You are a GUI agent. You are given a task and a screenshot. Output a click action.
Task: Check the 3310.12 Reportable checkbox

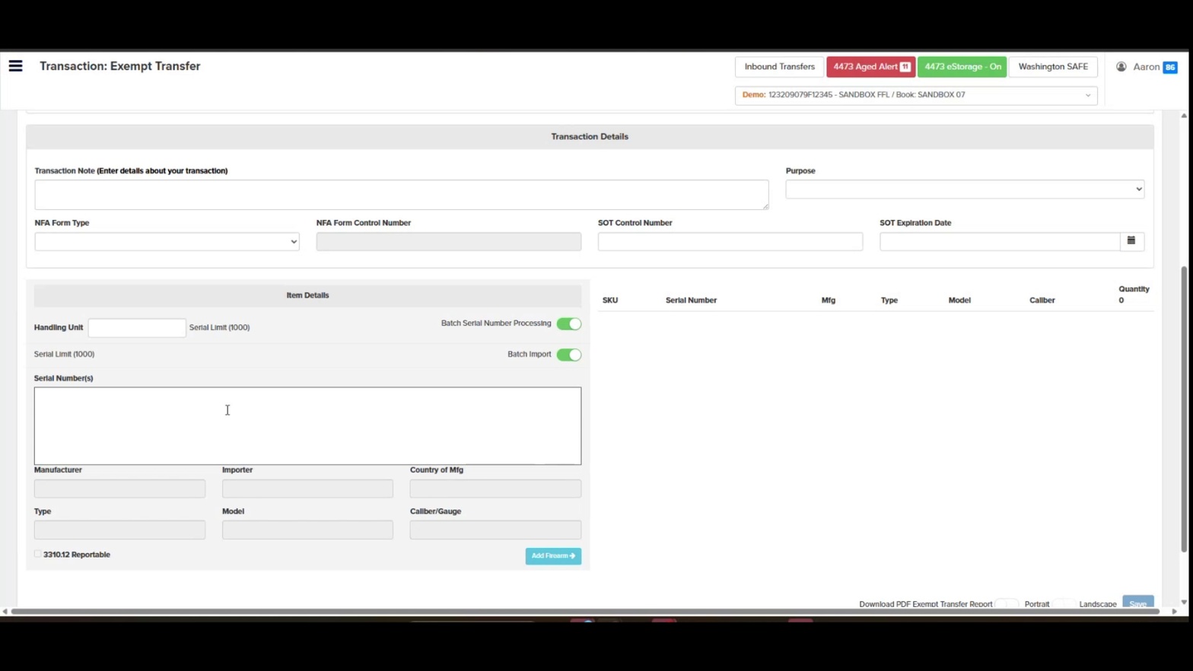click(38, 555)
